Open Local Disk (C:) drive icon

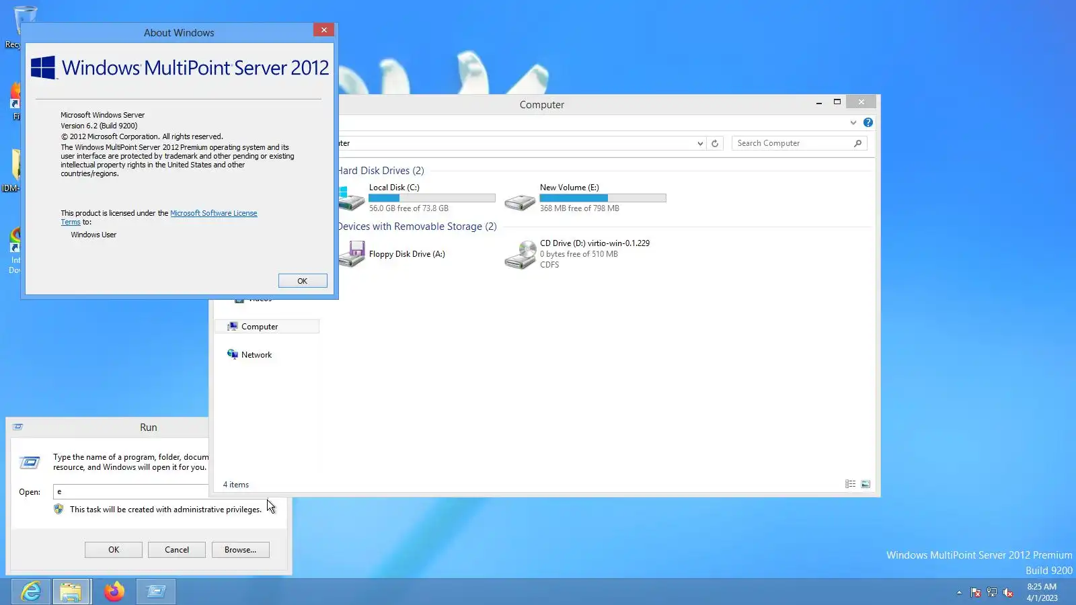pos(351,198)
